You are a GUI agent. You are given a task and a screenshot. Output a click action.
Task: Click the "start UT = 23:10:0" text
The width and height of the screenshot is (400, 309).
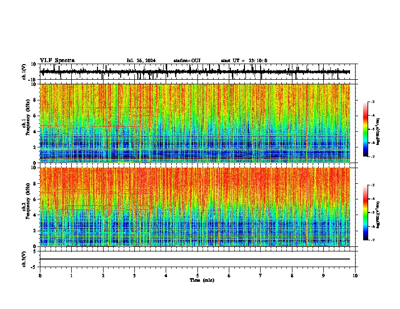244,61
